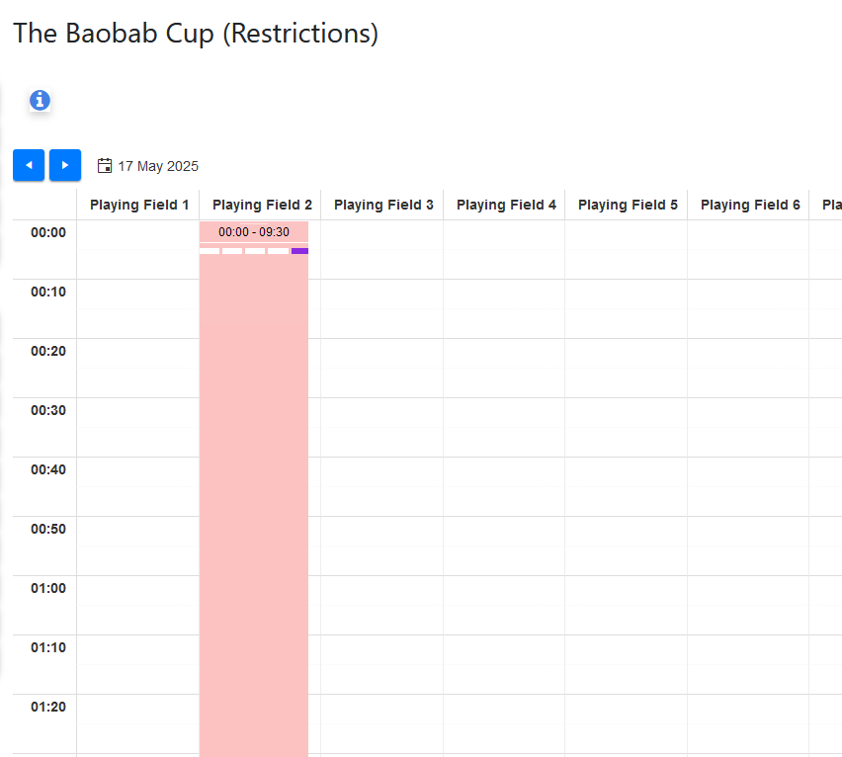The height and width of the screenshot is (757, 842).
Task: Select the Playing Field 1 column header
Action: click(x=139, y=205)
